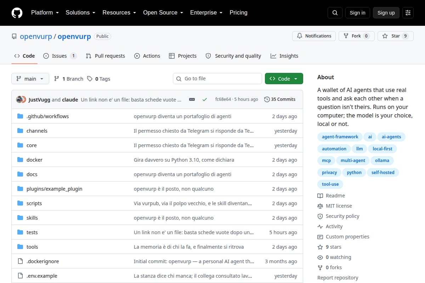Switch to the Issues tab
Viewport: 425px width, 283px height.
pyautogui.click(x=60, y=56)
